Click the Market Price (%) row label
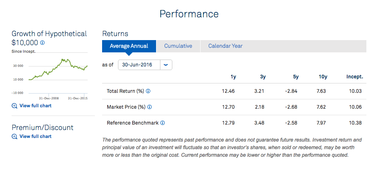 click(126, 107)
